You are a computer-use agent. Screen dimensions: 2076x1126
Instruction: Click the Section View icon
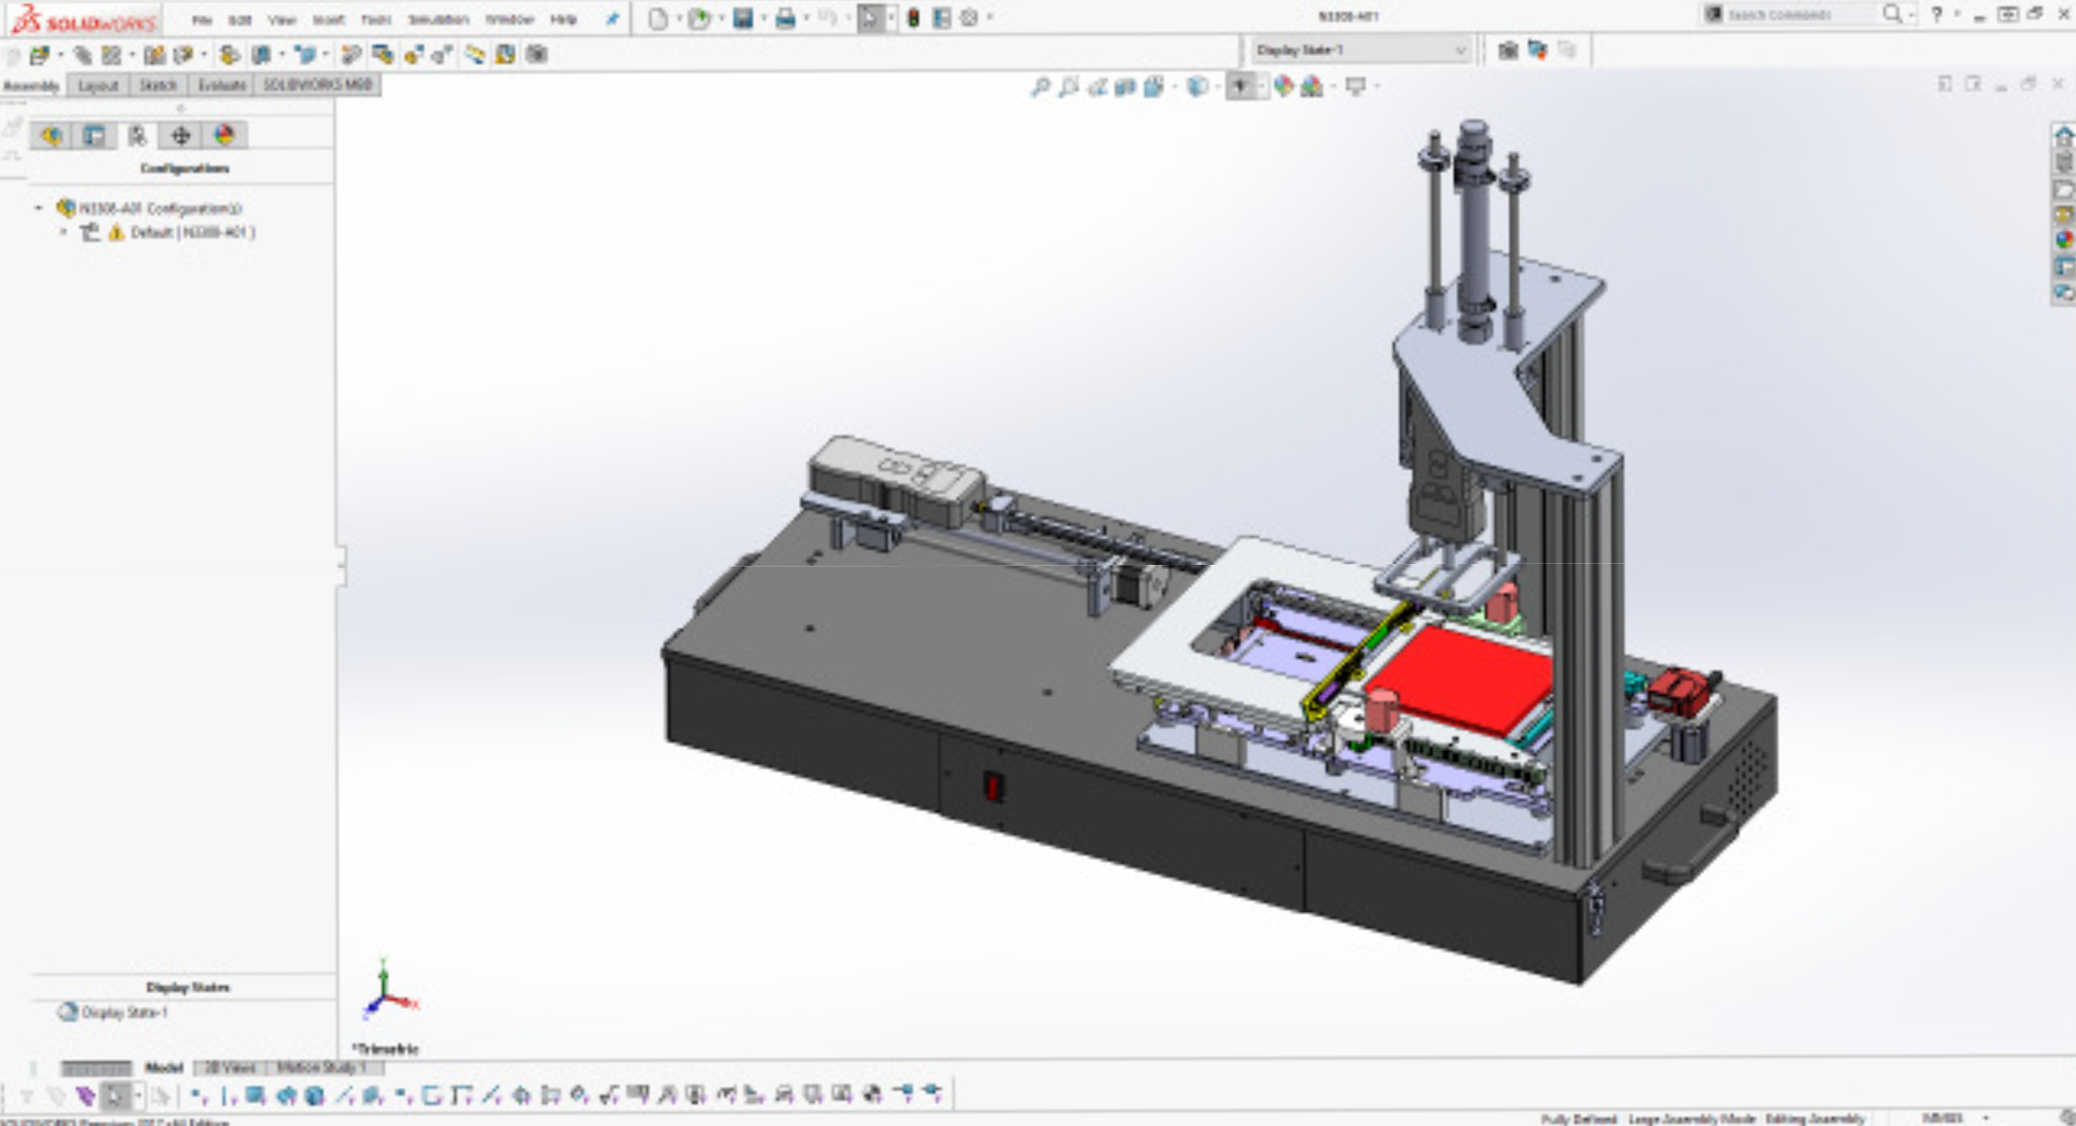point(1126,87)
